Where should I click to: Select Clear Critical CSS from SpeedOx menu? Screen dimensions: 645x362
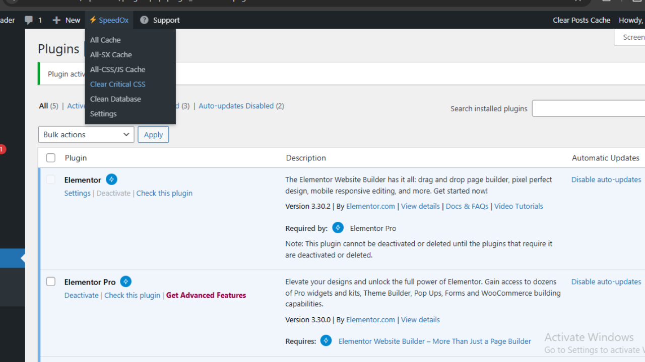coord(118,84)
